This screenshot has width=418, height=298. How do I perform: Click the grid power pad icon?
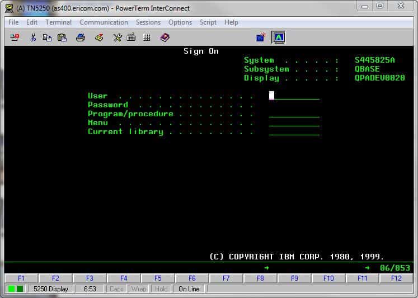click(x=147, y=37)
